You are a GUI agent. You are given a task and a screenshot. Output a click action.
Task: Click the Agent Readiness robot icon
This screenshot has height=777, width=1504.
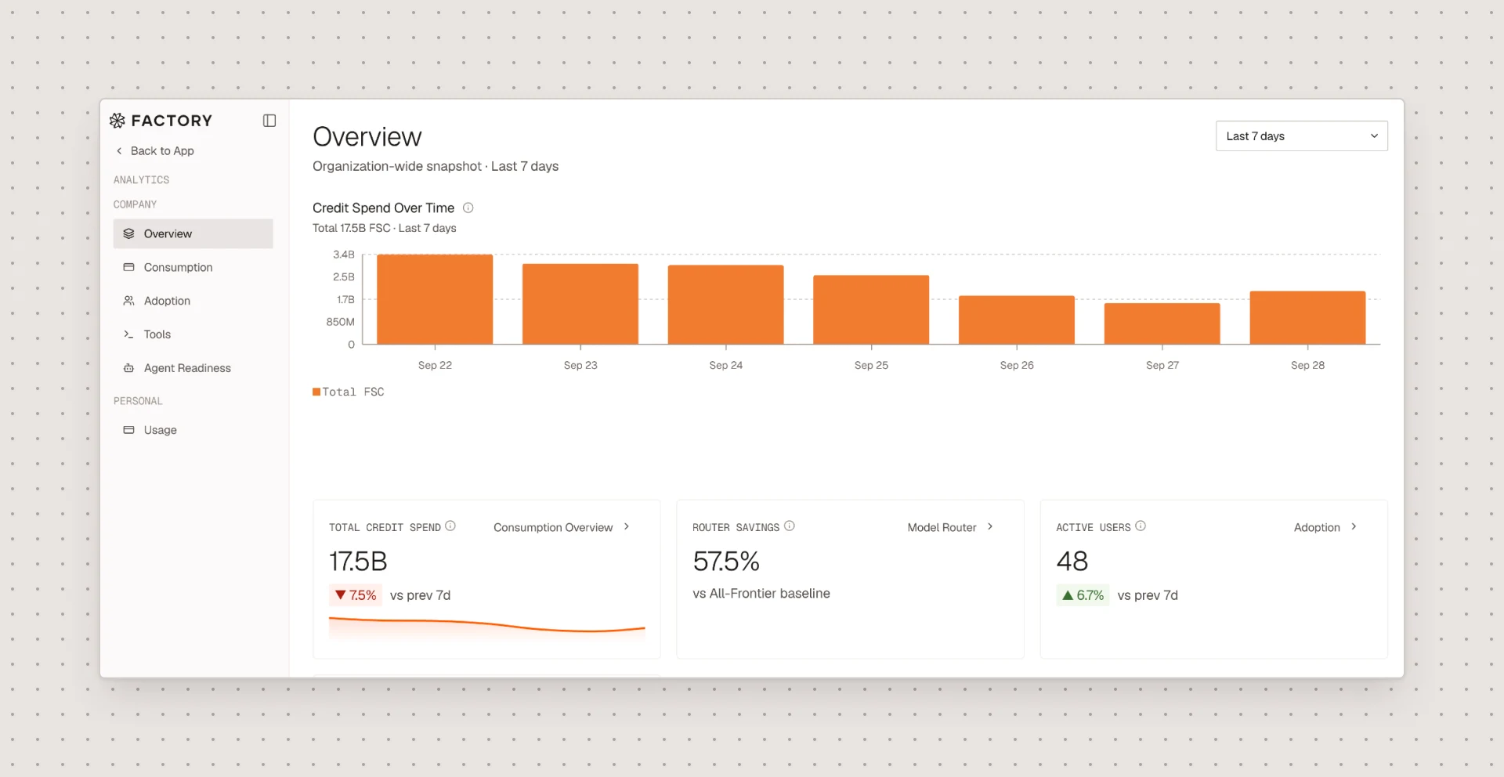129,368
